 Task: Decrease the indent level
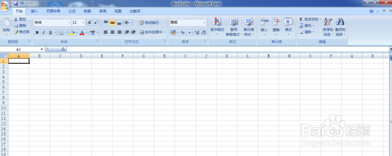tap(127, 32)
